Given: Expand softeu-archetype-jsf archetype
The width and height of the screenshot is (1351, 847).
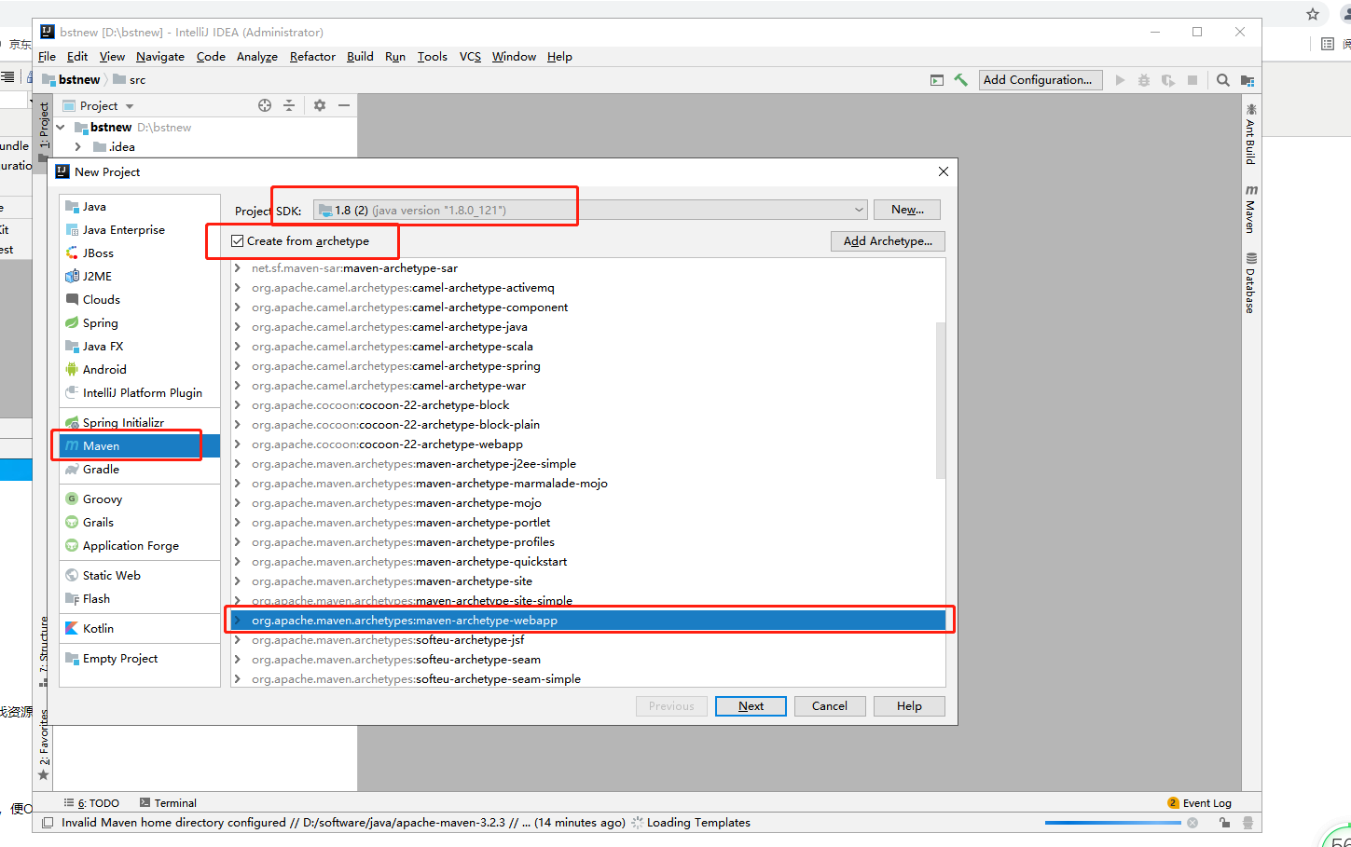Looking at the screenshot, I should [238, 640].
